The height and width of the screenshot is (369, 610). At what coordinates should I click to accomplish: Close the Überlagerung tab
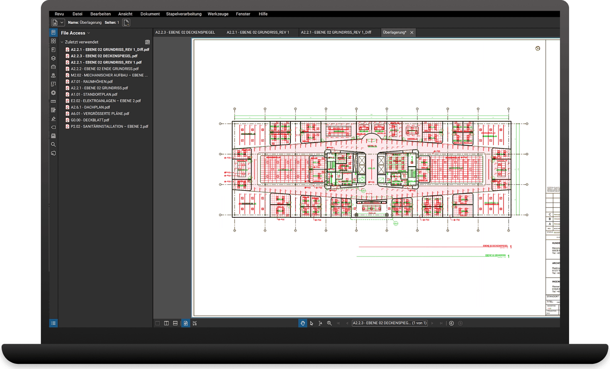coord(412,33)
